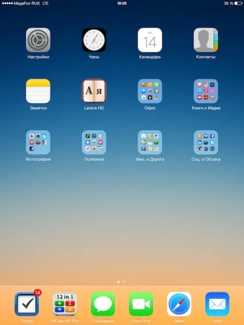
Task: Tap the MegaFon RUS carrier label
Action: tap(26, 3)
